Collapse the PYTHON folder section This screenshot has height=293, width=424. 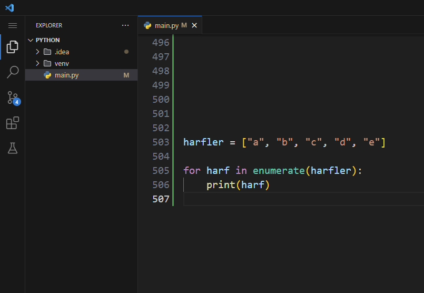tap(31, 40)
